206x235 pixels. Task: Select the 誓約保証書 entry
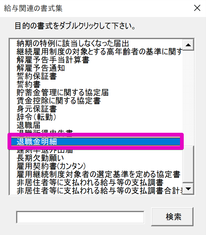click(x=37, y=76)
